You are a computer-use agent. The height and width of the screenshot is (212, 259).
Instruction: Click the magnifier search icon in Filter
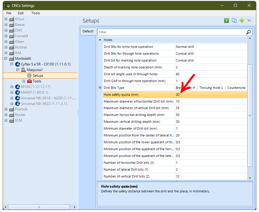pos(249,32)
